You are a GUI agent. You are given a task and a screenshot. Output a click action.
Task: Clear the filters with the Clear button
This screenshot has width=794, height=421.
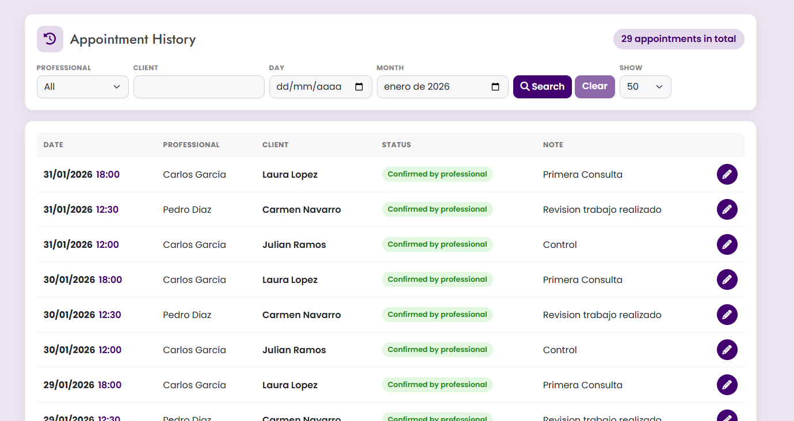coord(595,87)
